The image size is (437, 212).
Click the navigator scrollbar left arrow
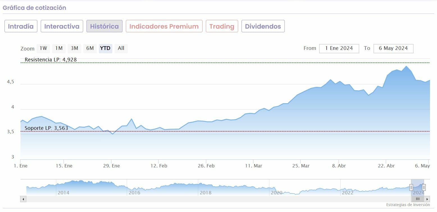[23, 199]
